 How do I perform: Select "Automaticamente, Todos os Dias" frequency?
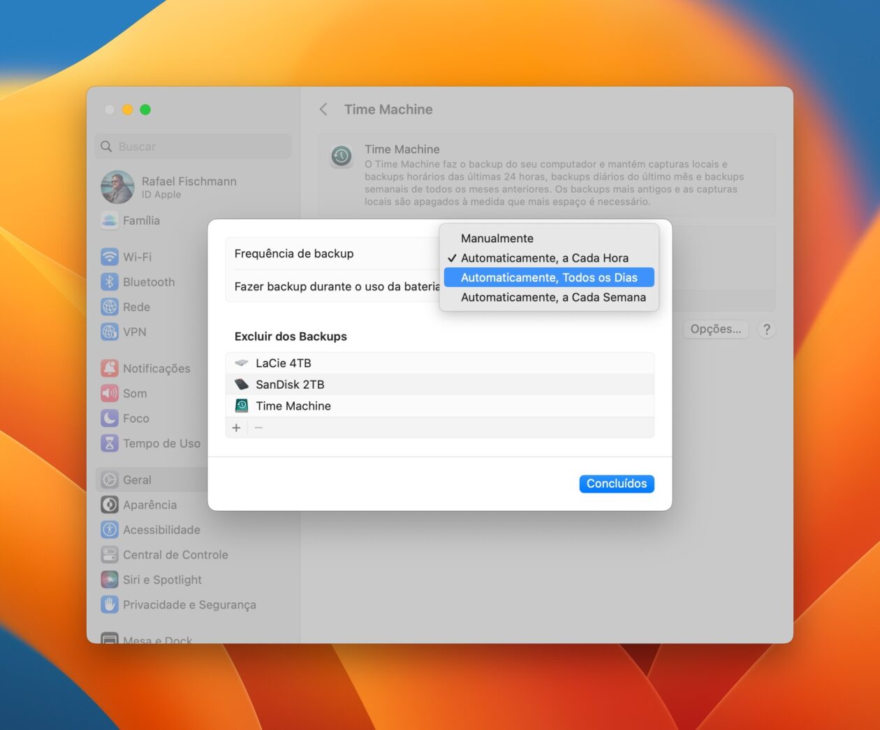click(x=549, y=277)
